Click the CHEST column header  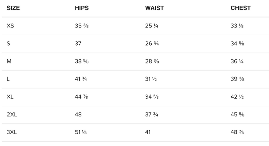coord(240,8)
